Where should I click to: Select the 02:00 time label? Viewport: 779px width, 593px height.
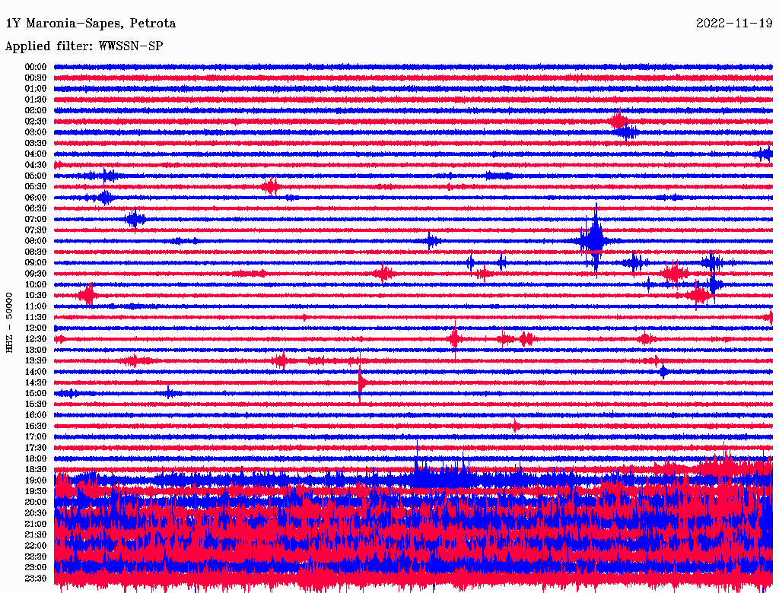pyautogui.click(x=36, y=110)
